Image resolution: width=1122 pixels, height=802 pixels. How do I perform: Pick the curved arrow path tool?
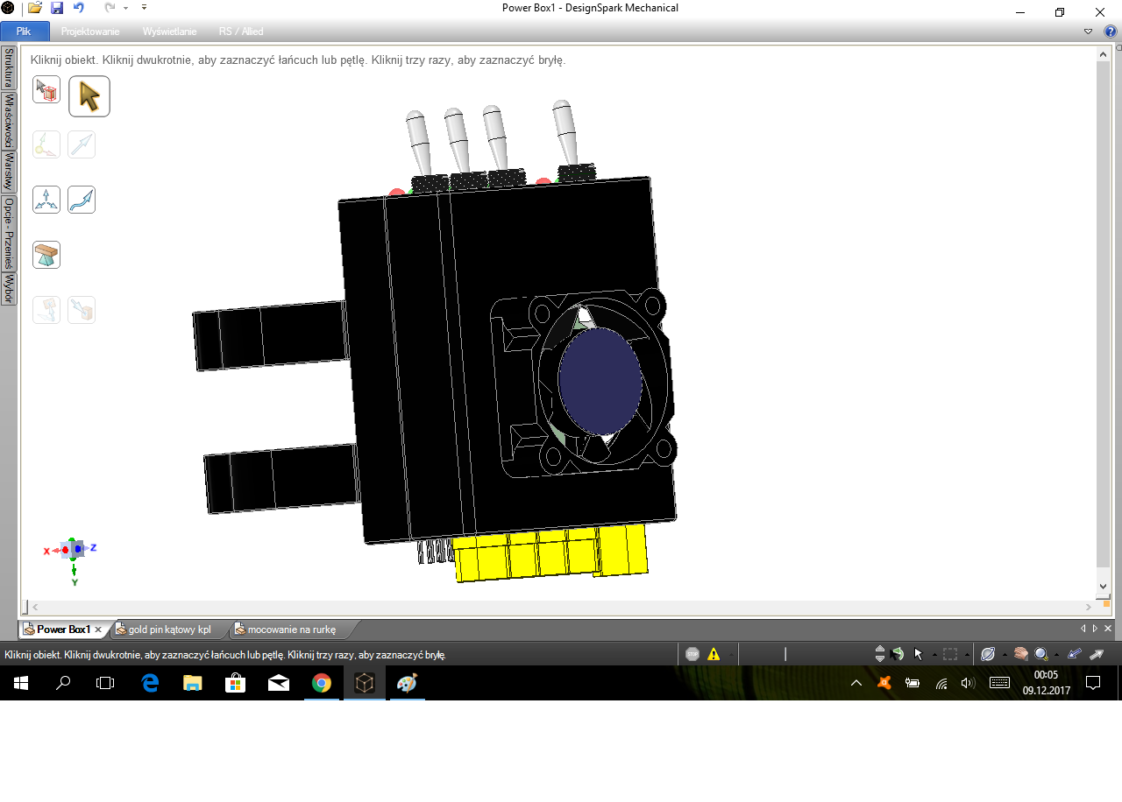[x=82, y=200]
